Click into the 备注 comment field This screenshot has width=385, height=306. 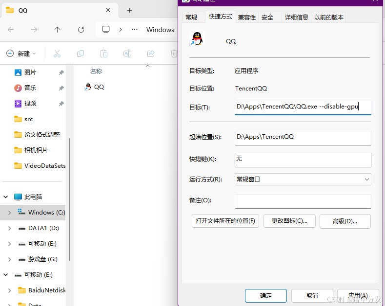303,201
